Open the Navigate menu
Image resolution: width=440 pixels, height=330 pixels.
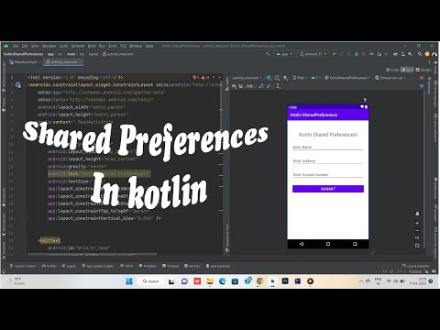point(49,46)
